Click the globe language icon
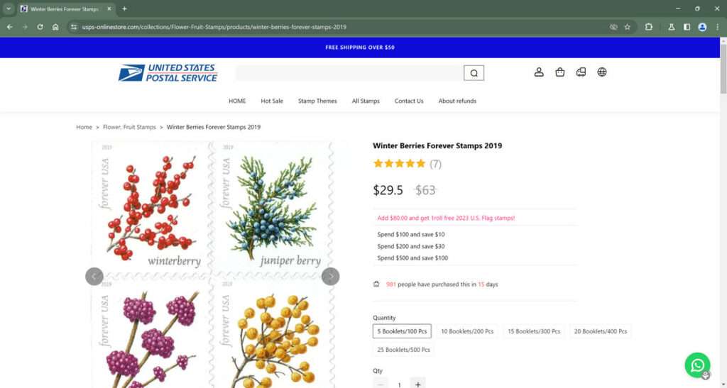 tap(602, 72)
